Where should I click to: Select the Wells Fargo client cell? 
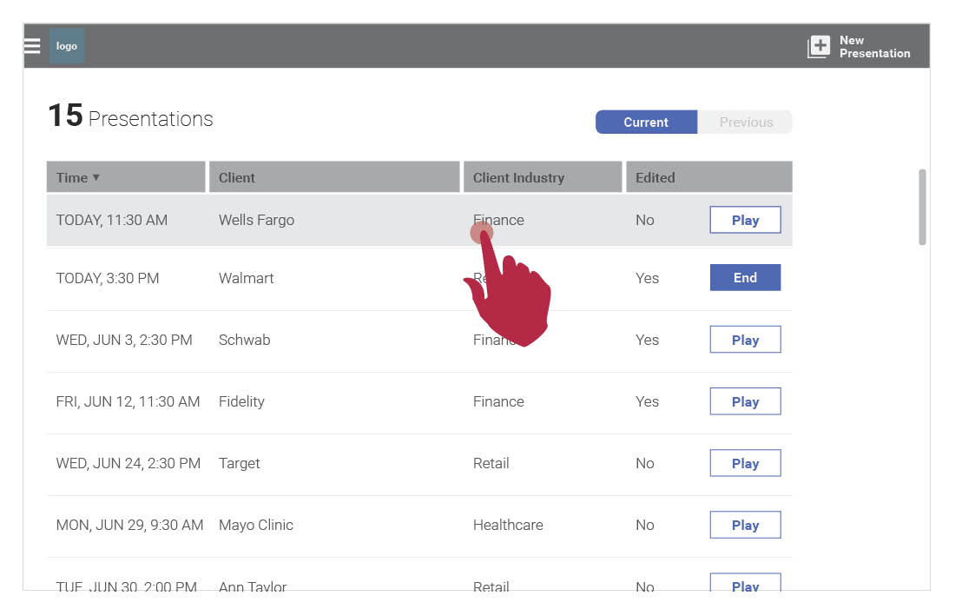(x=256, y=220)
